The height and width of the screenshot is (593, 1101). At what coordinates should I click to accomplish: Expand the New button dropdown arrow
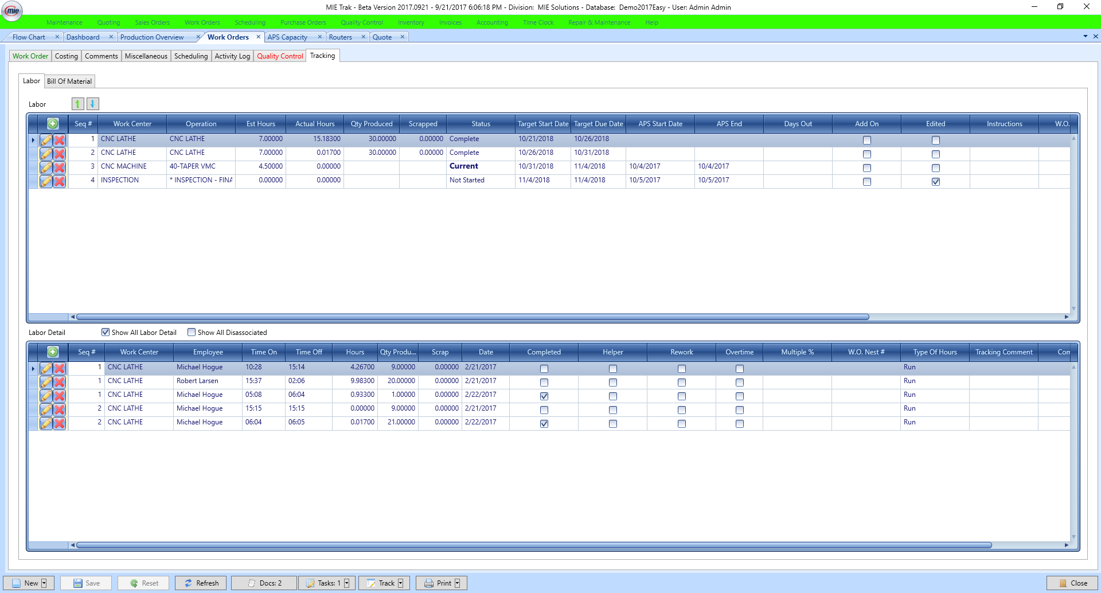(44, 583)
